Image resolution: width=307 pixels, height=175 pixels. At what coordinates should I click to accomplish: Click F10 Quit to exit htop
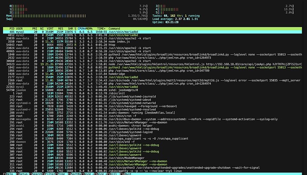tap(125, 174)
